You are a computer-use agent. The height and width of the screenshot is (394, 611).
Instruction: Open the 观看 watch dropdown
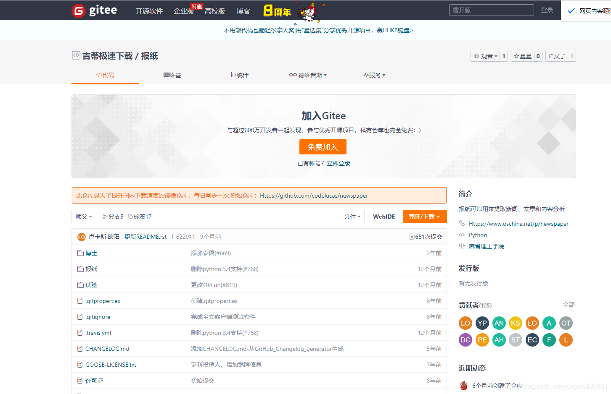(x=485, y=56)
